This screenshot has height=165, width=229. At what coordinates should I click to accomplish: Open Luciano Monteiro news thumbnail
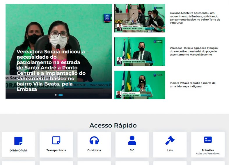[x=140, y=18]
